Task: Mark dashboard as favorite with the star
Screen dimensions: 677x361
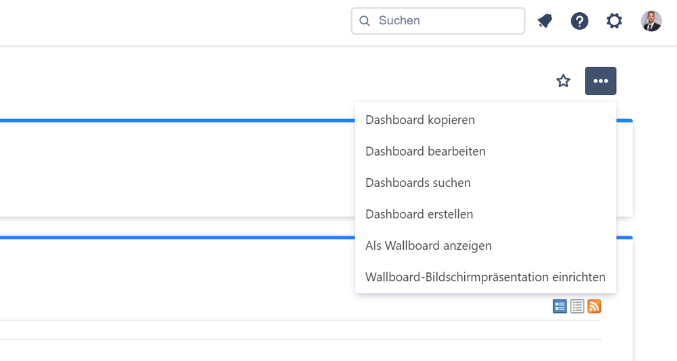Action: point(563,81)
